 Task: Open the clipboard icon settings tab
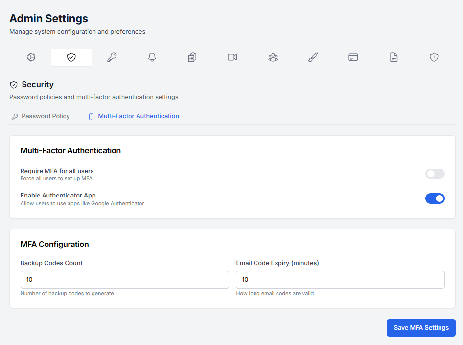tap(192, 57)
